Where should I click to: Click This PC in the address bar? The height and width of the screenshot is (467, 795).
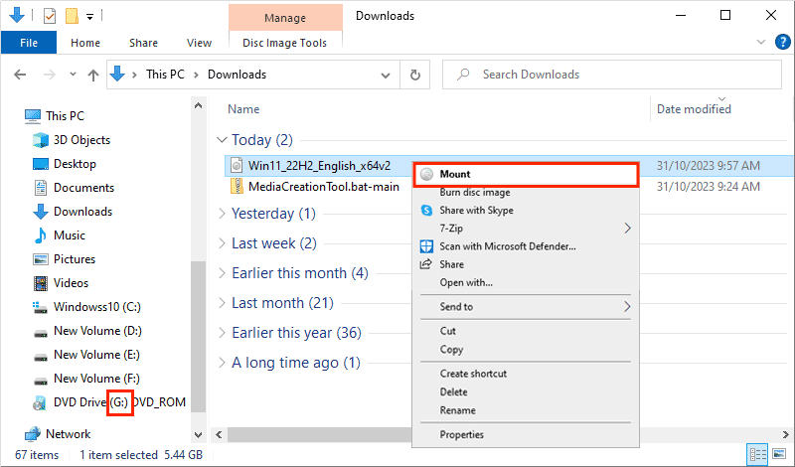click(x=165, y=75)
